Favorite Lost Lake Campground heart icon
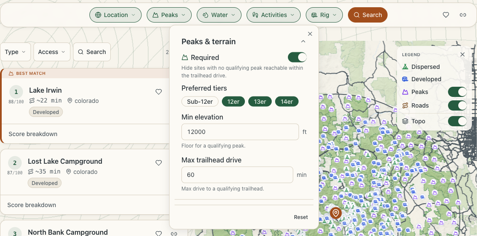The height and width of the screenshot is (236, 477). click(x=158, y=163)
